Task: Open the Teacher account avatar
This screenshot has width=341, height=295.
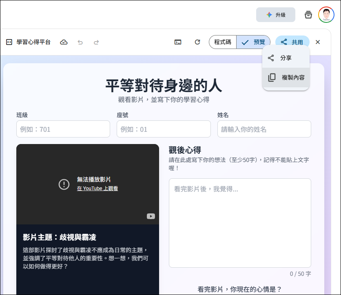Action: 326,15
